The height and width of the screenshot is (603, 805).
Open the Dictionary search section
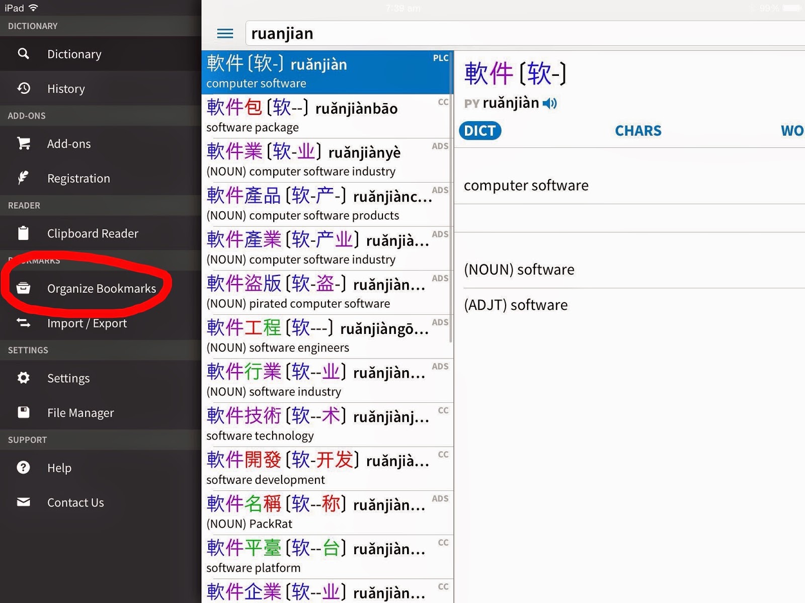[x=74, y=54]
